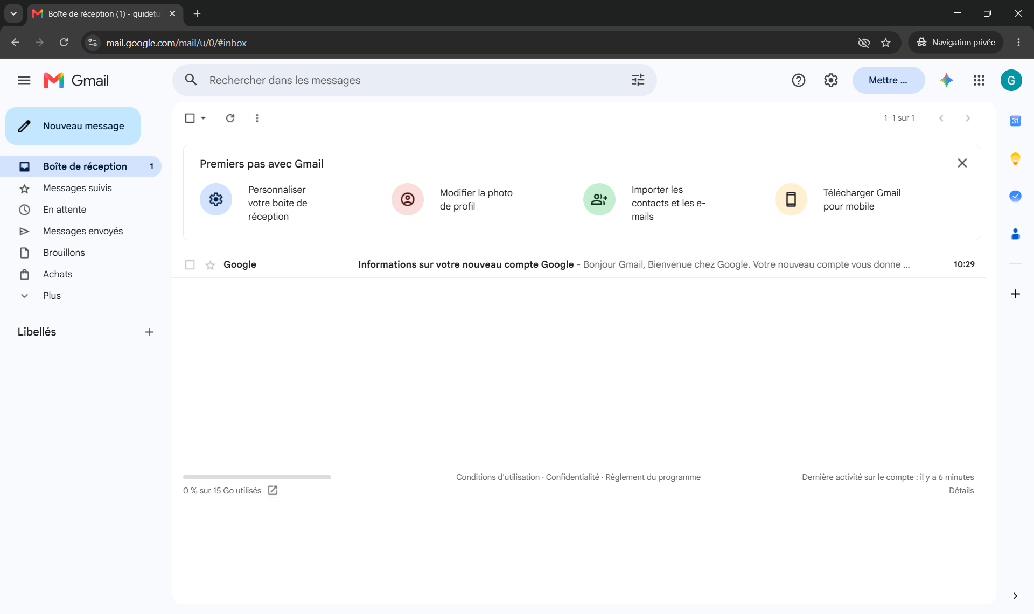Click the '1–1 sur 1' message count
Screen dimensions: 1034x614
pos(899,118)
